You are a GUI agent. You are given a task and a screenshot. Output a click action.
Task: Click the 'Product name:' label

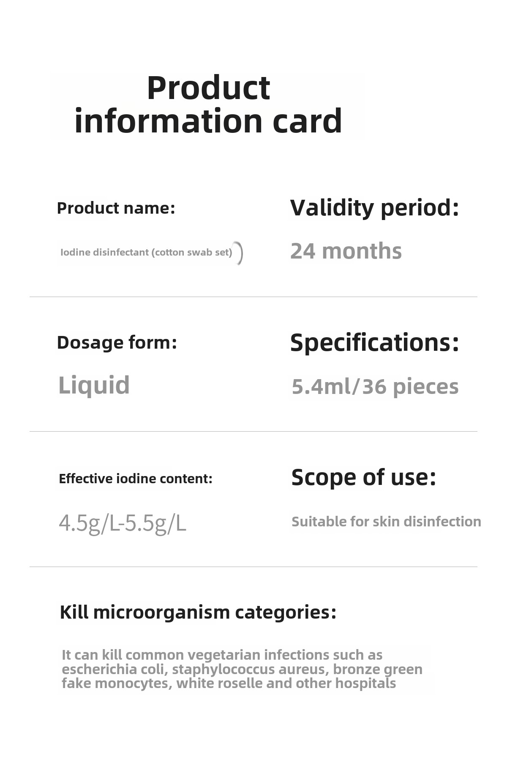tap(116, 208)
